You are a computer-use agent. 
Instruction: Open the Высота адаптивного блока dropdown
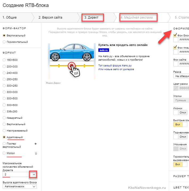pyautogui.click(x=20, y=186)
